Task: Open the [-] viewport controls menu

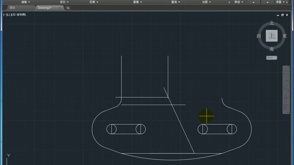Action: coord(5,15)
